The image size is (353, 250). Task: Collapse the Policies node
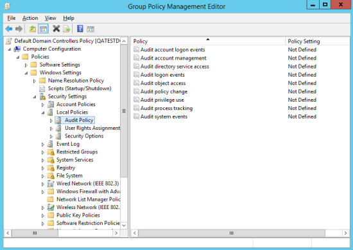18,58
